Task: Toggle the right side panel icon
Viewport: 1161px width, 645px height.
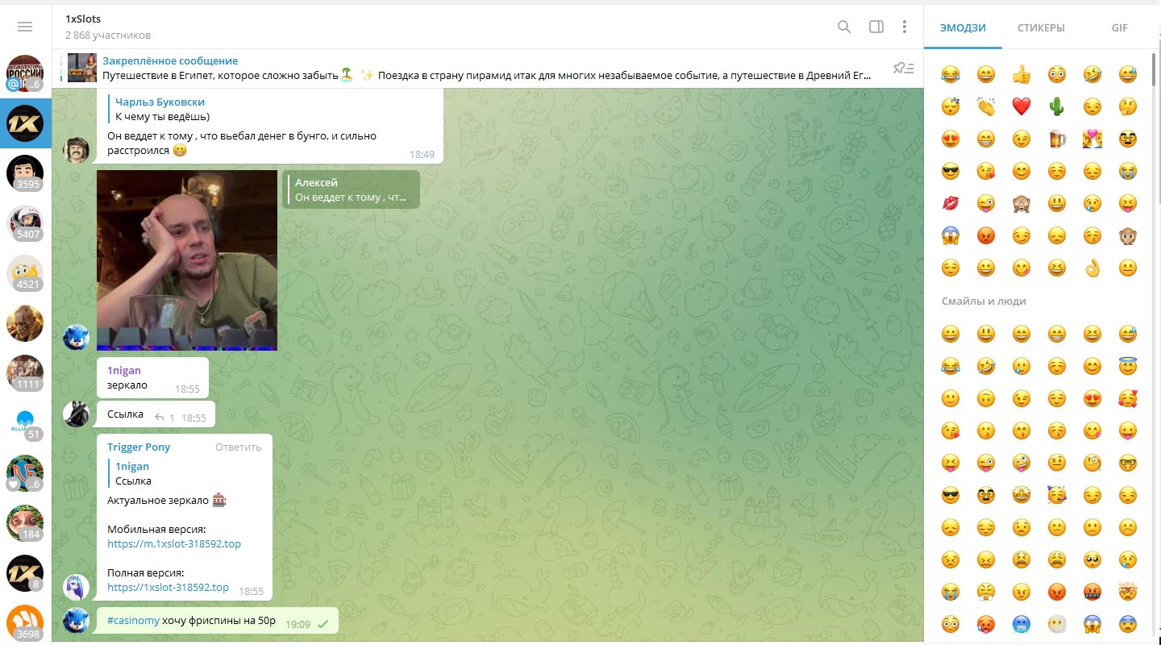Action: 876,27
